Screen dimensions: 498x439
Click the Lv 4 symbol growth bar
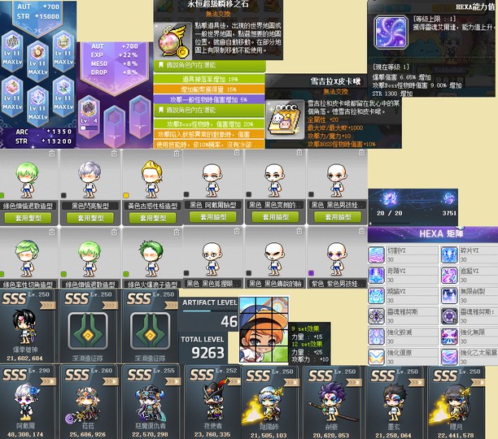tap(89, 128)
